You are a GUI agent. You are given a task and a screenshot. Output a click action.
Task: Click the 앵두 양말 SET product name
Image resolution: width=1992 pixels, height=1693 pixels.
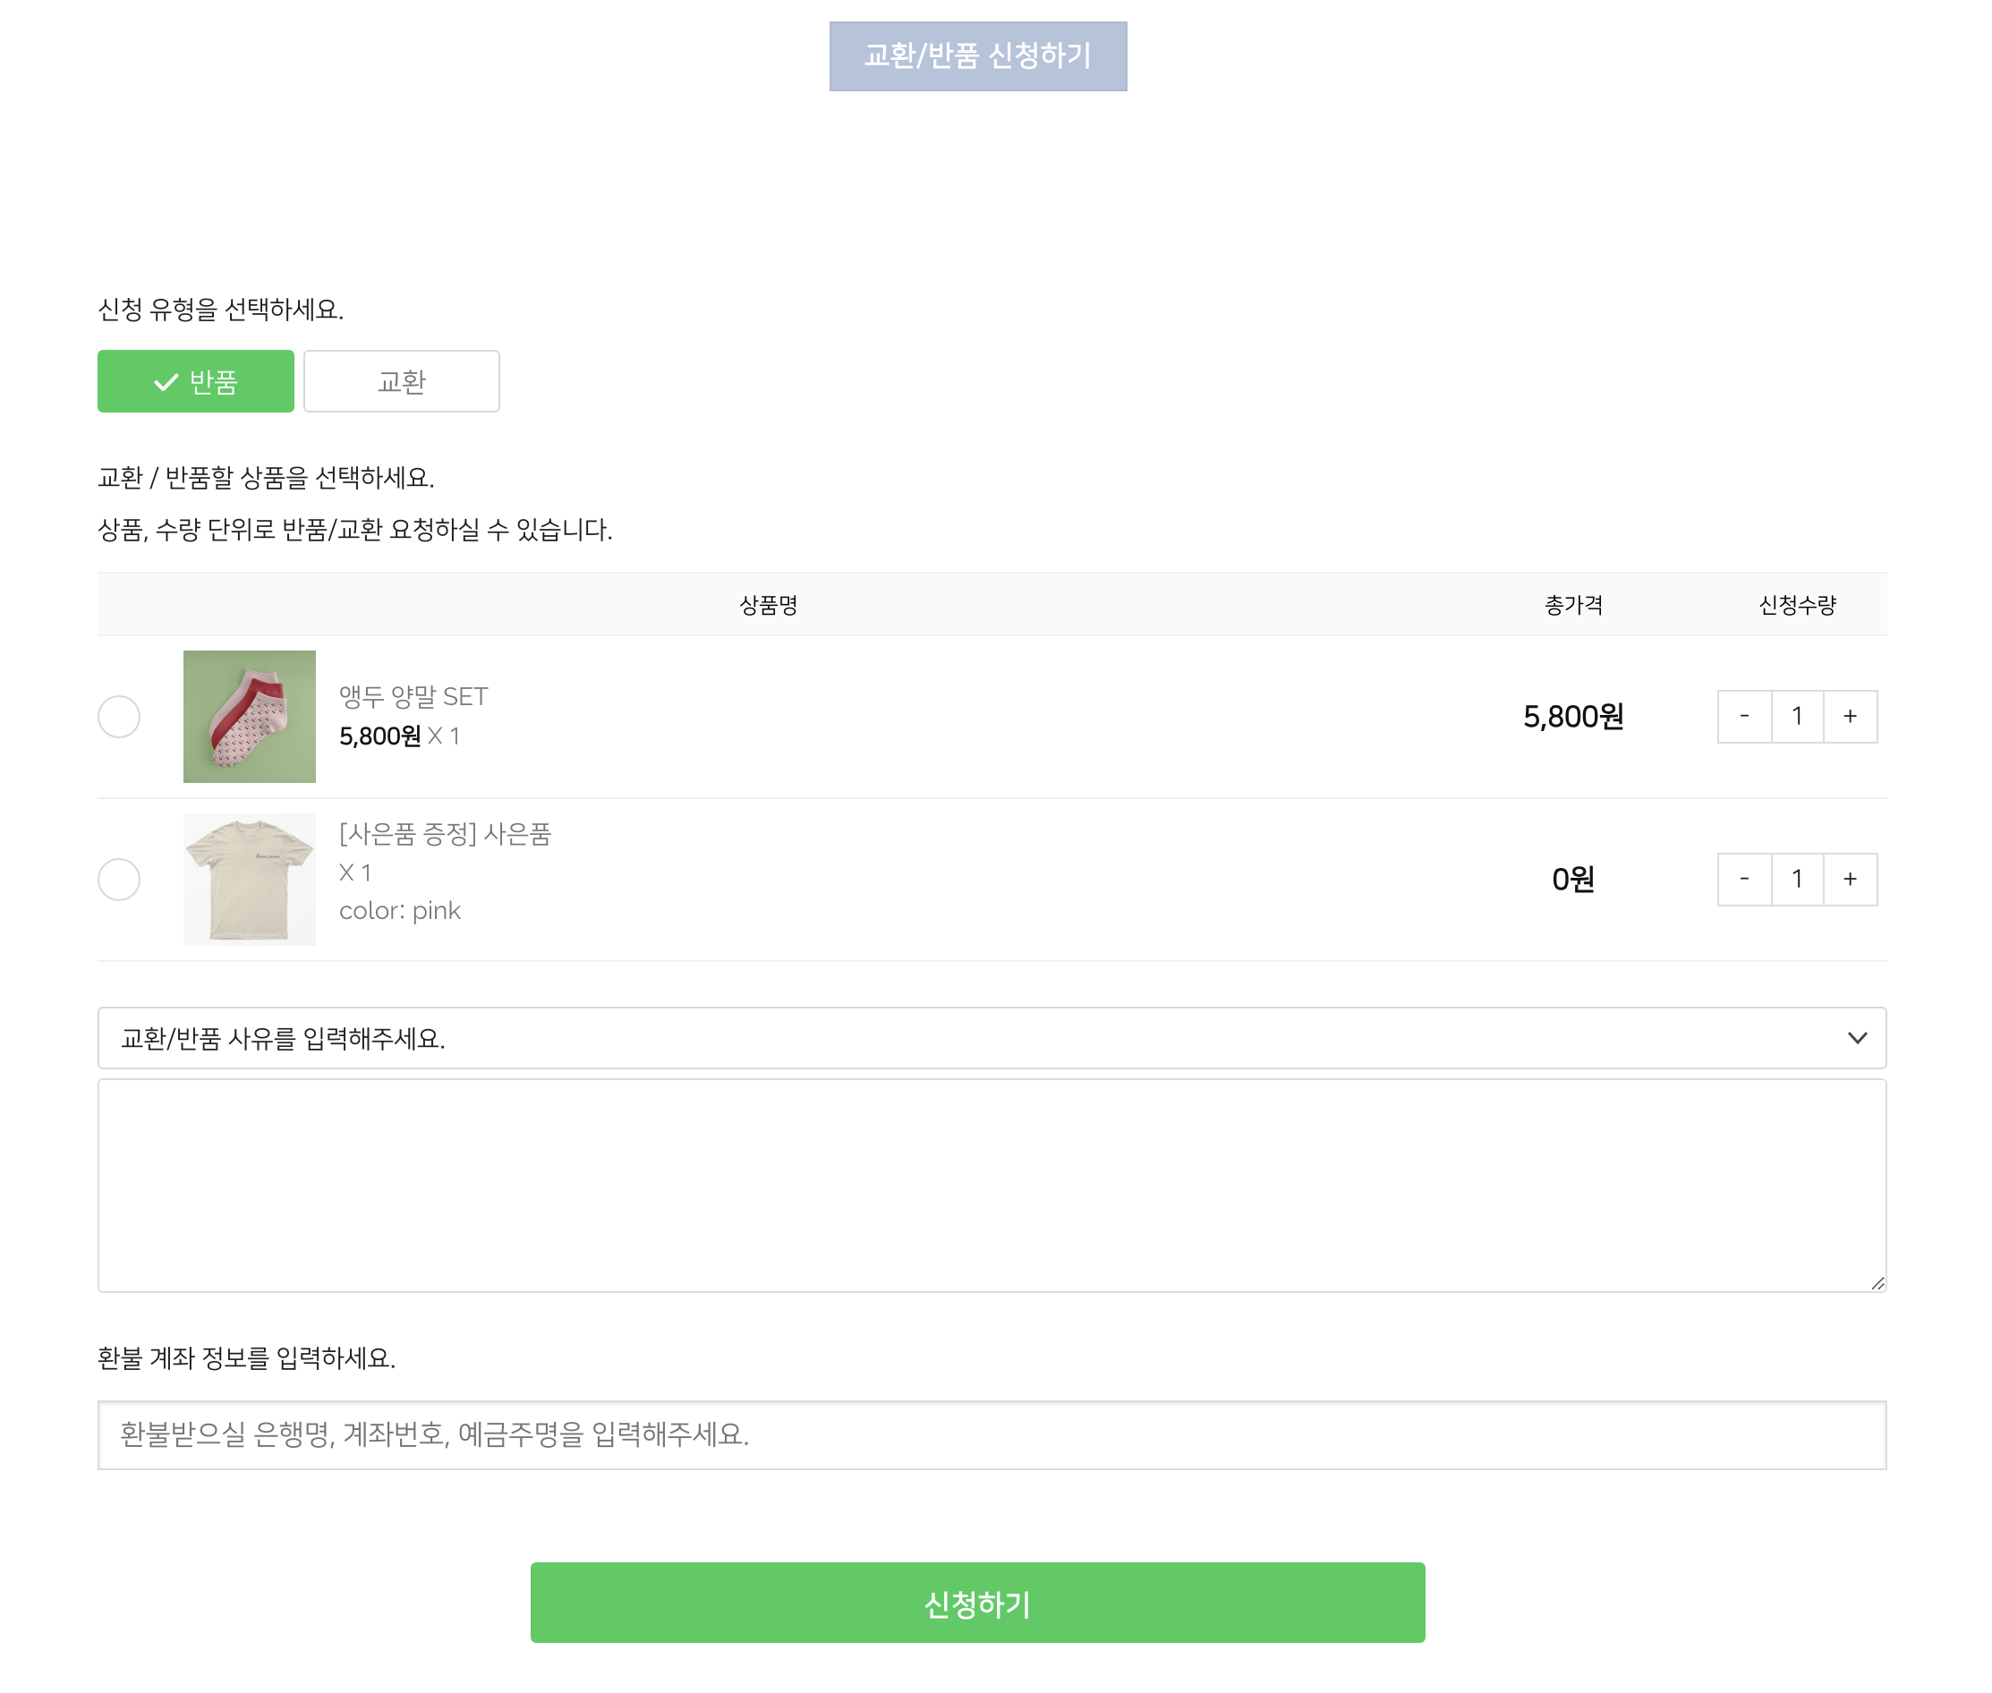pos(413,696)
